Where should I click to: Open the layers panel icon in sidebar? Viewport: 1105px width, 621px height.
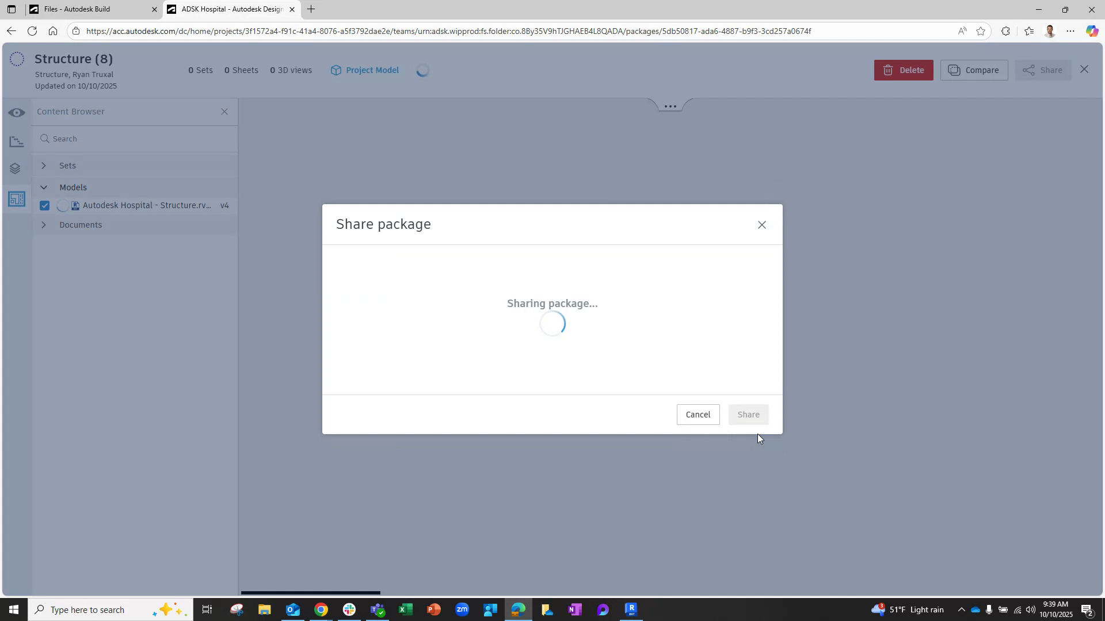(x=17, y=168)
